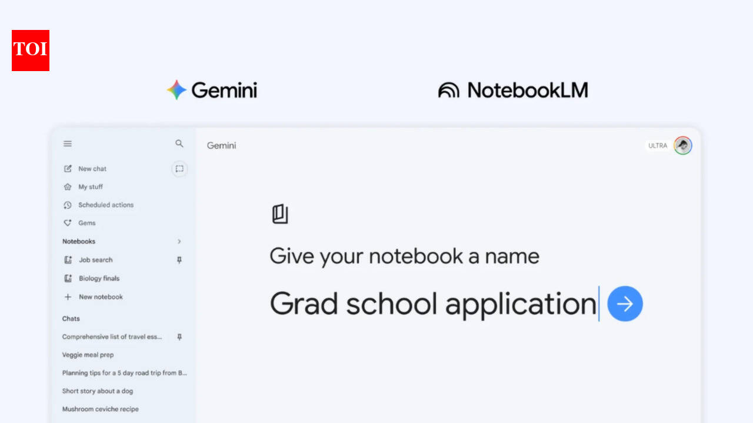Viewport: 753px width, 423px height.
Task: Click the Scheduled actions clock icon
Action: [x=68, y=205]
